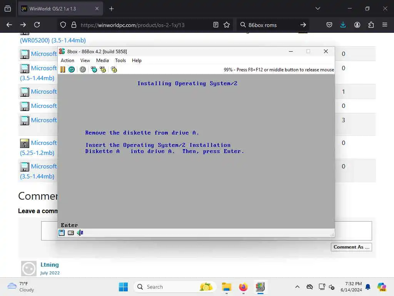This screenshot has height=296, width=394.
Task: Open the Firefox account icon
Action: [x=357, y=25]
